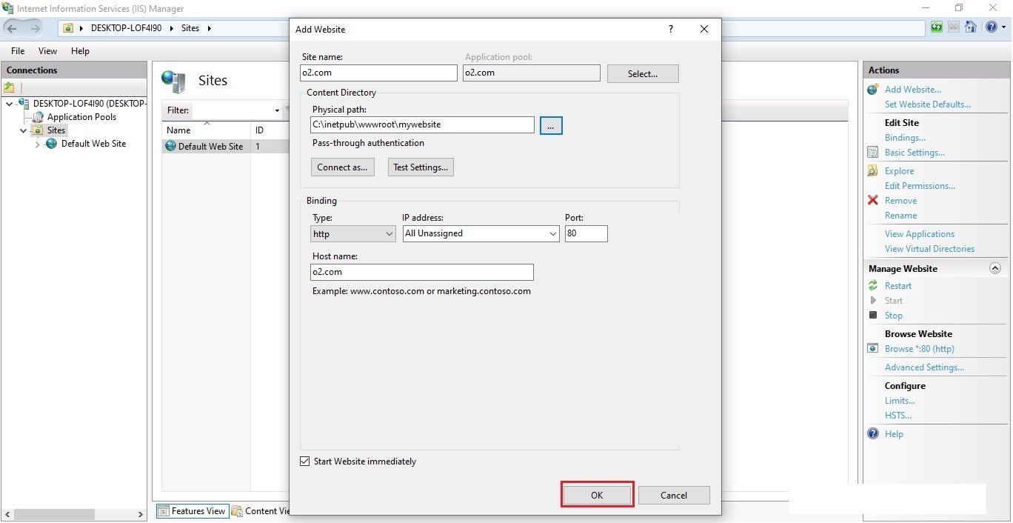Uncheck Start Website immediately
Screen dimensions: 1013x523
coord(304,461)
